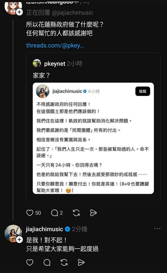Open pkeynet's profile name in the quoted post
Viewport: 167px width, 273px height.
pos(55,64)
